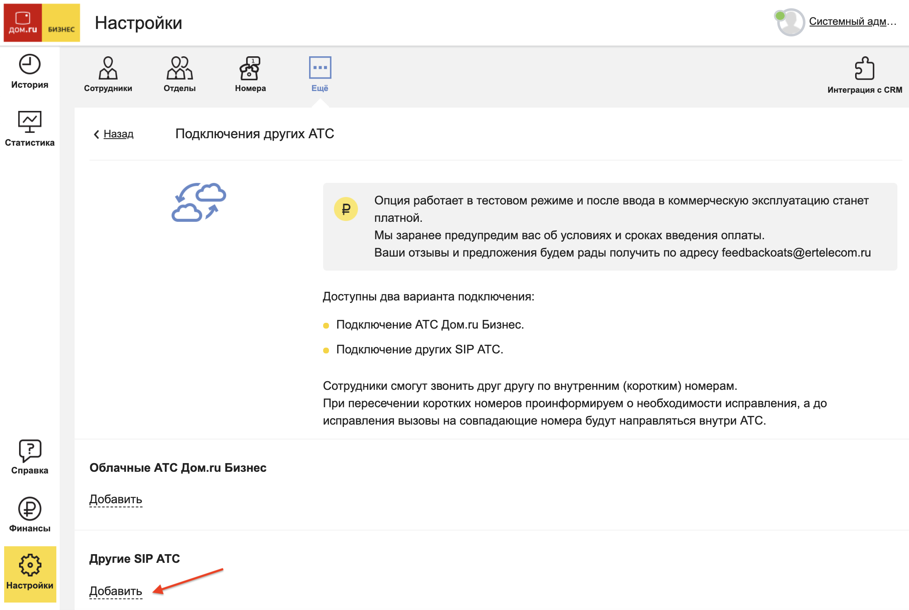Click the yellow ruble notice icon
This screenshot has width=909, height=610.
[346, 209]
